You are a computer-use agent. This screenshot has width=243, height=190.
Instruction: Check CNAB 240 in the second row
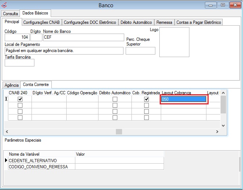20,105
